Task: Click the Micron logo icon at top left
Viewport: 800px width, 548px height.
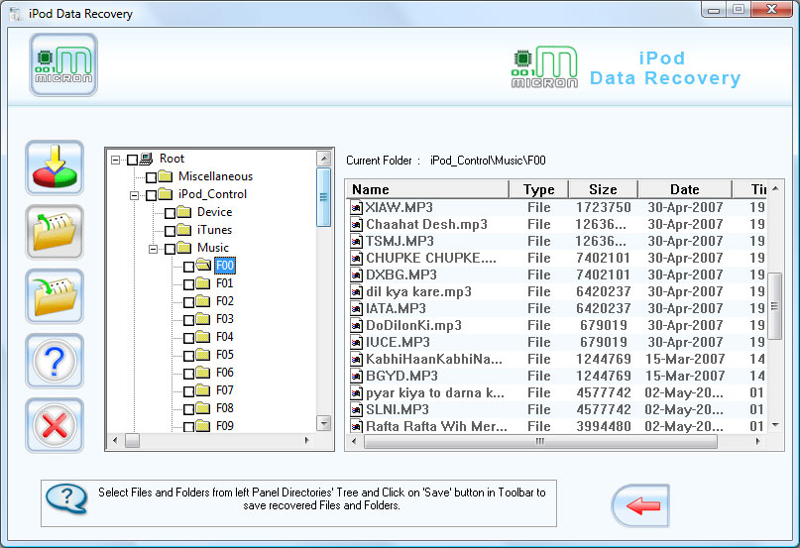Action: tap(63, 64)
